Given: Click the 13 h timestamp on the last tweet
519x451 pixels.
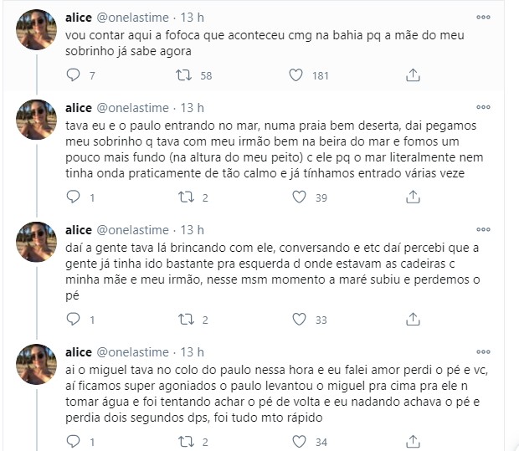Looking at the screenshot, I should click(x=192, y=352).
